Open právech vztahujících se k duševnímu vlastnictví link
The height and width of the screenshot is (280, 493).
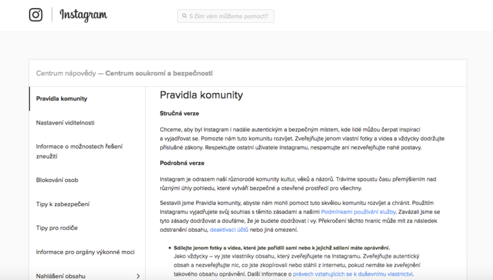(352, 274)
